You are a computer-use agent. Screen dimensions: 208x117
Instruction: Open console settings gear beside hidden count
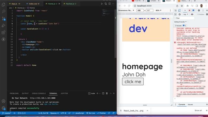[207, 14]
